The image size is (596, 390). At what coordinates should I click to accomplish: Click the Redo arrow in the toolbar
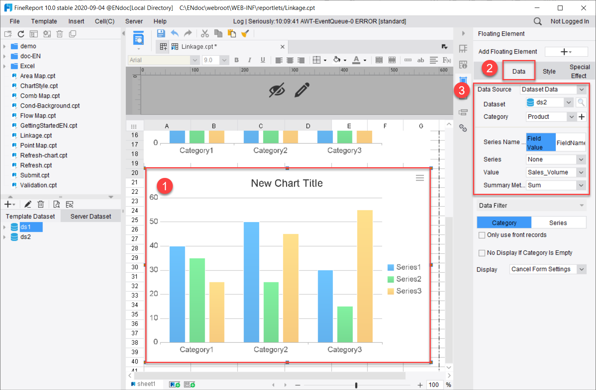click(188, 33)
